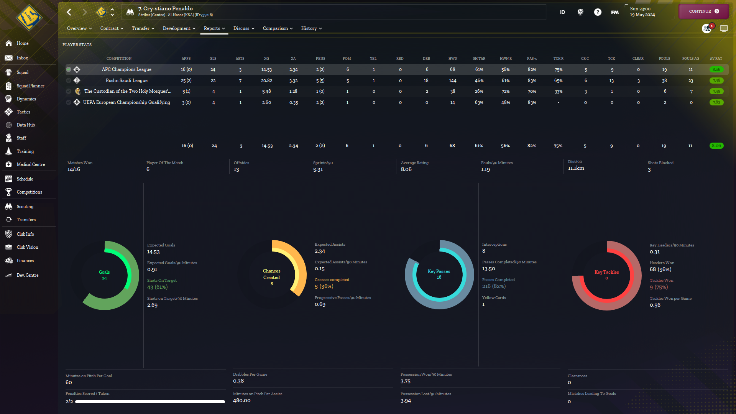Image resolution: width=736 pixels, height=414 pixels.
Task: Sort table by AV RAT column
Action: (716, 59)
